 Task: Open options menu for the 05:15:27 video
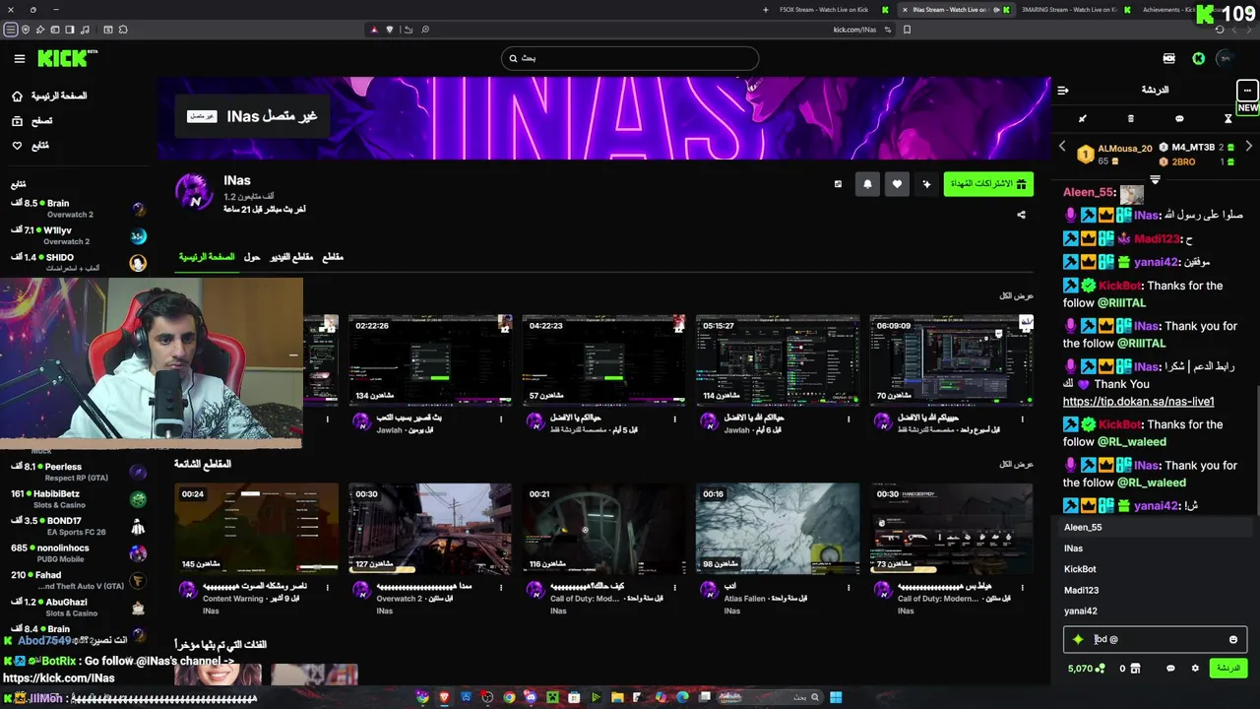pyautogui.click(x=849, y=419)
